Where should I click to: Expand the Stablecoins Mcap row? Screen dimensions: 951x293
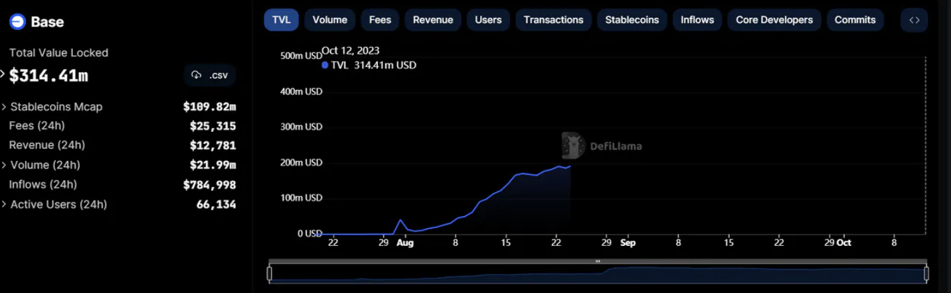(5, 107)
